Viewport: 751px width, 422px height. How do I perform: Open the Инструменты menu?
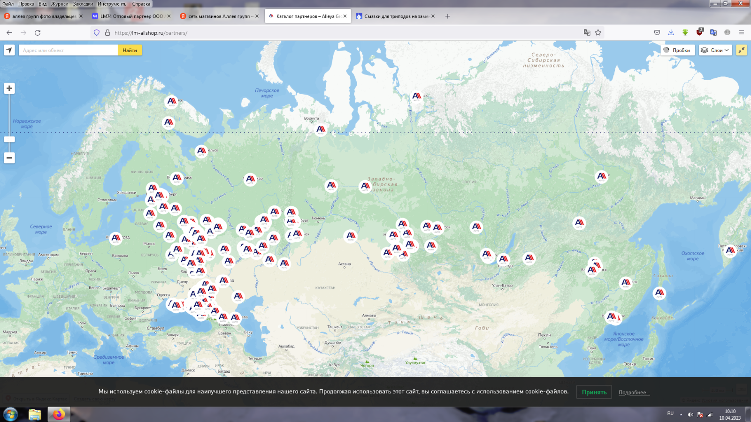tap(113, 4)
